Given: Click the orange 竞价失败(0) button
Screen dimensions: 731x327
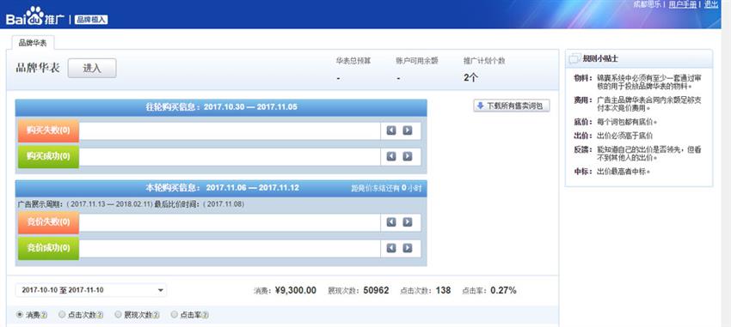Looking at the screenshot, I should 48,222.
